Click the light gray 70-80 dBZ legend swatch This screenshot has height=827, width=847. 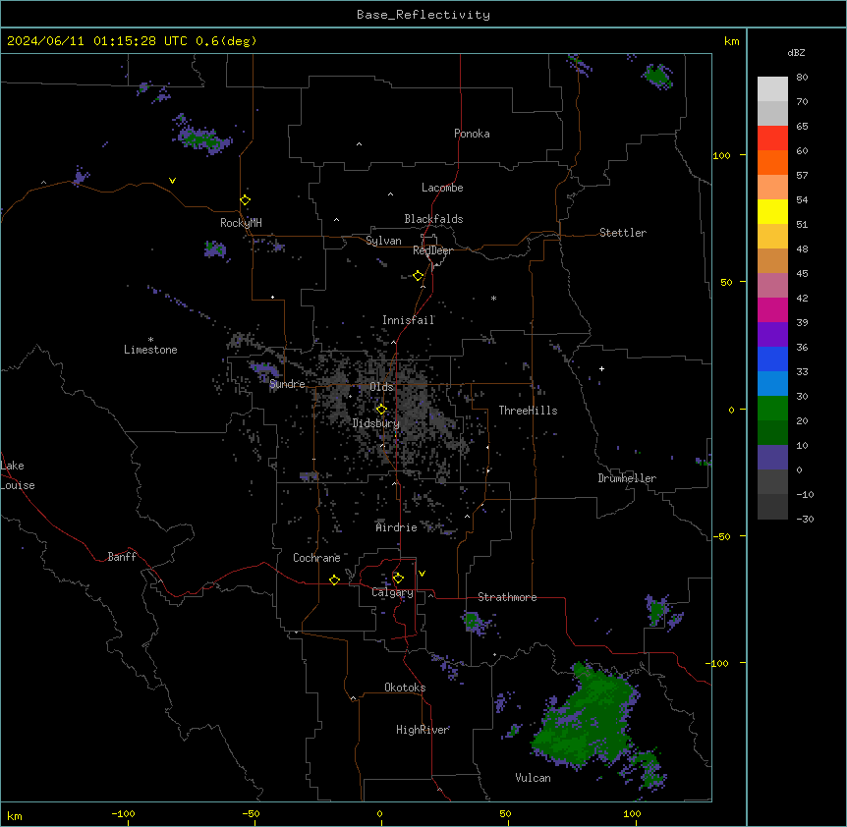point(772,88)
